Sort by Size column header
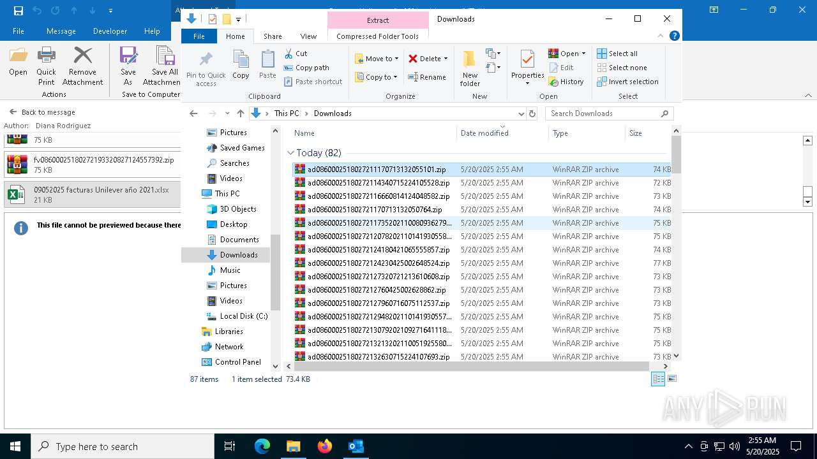The height and width of the screenshot is (459, 817). pyautogui.click(x=647, y=133)
